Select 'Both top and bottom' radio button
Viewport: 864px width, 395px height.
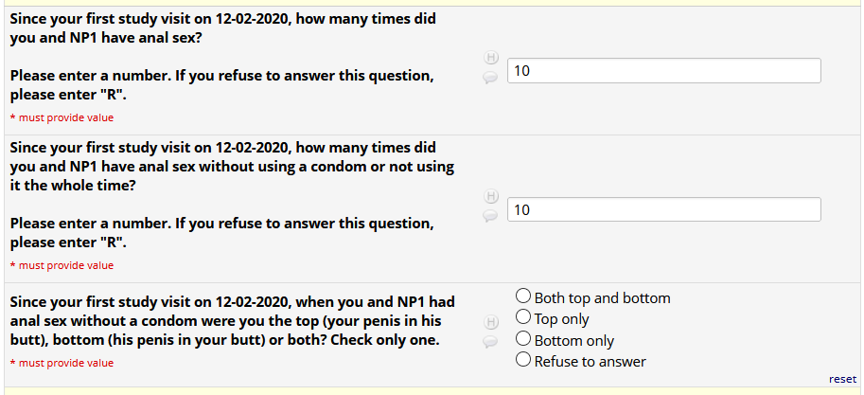point(523,296)
